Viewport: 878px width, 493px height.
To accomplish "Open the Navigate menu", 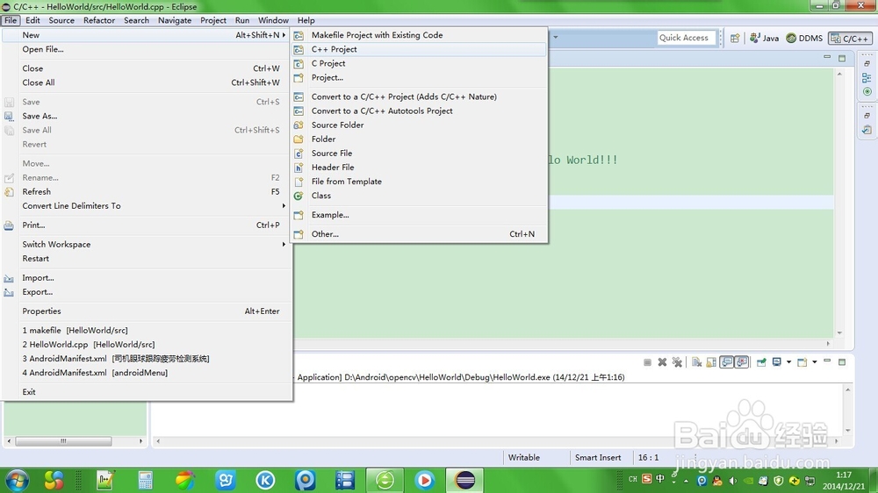I will click(x=175, y=20).
